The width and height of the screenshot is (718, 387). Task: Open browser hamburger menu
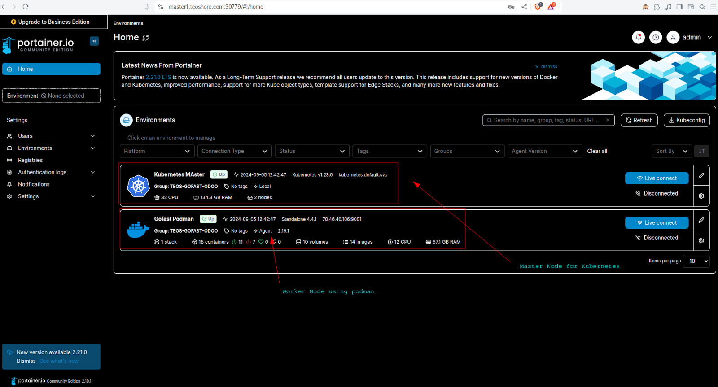tap(713, 7)
